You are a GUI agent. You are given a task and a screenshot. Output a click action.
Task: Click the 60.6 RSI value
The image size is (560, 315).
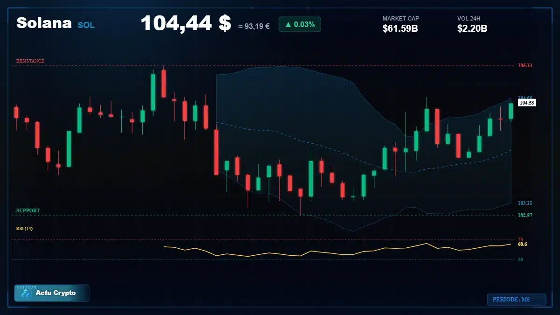(x=522, y=244)
